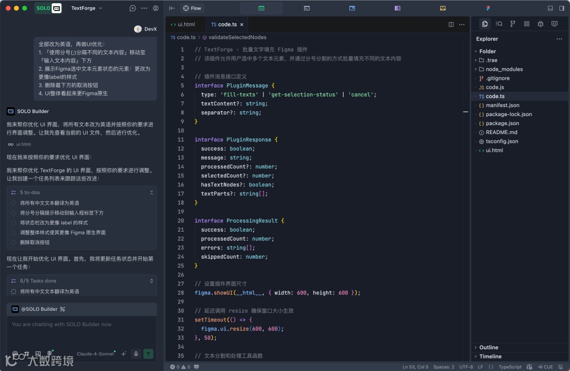Toggle the SOLO mode switch

point(48,8)
